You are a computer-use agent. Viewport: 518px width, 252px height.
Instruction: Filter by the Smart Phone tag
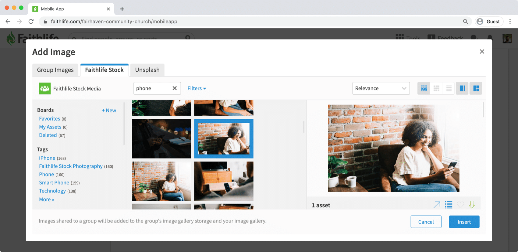click(x=54, y=182)
